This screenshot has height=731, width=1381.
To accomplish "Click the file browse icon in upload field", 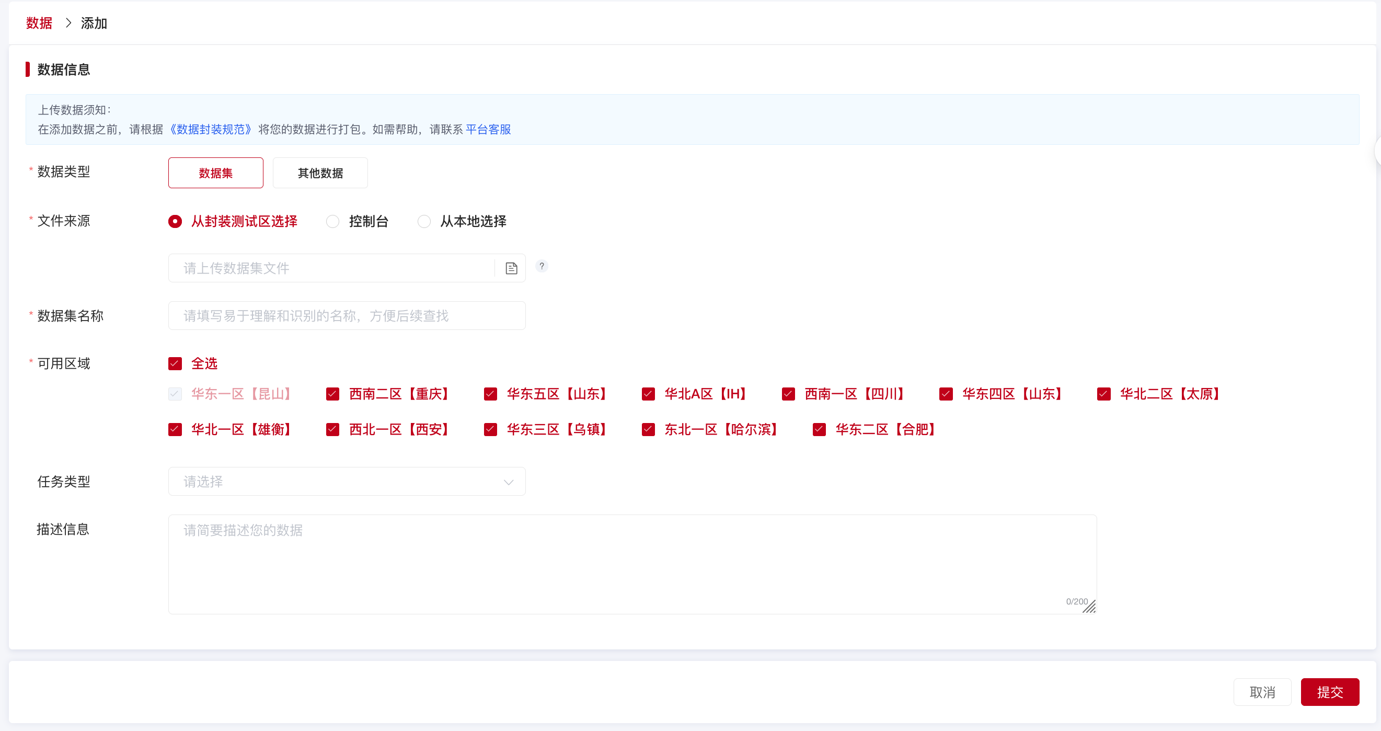I will point(511,268).
